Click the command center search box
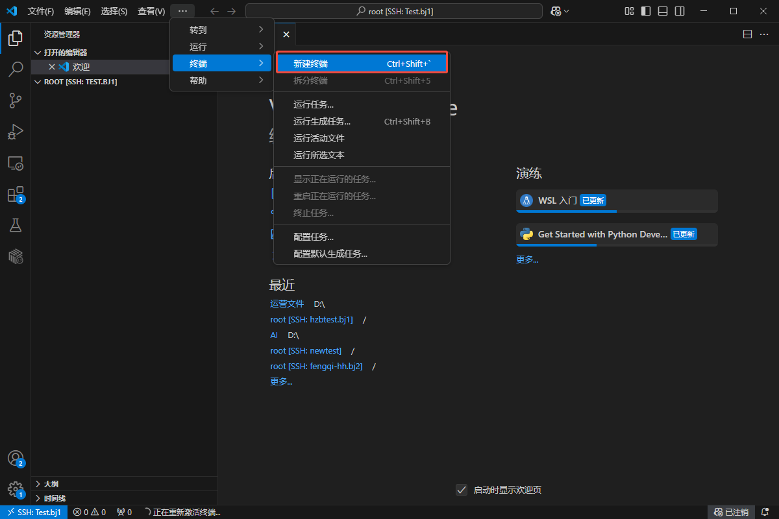779x519 pixels. [393, 11]
